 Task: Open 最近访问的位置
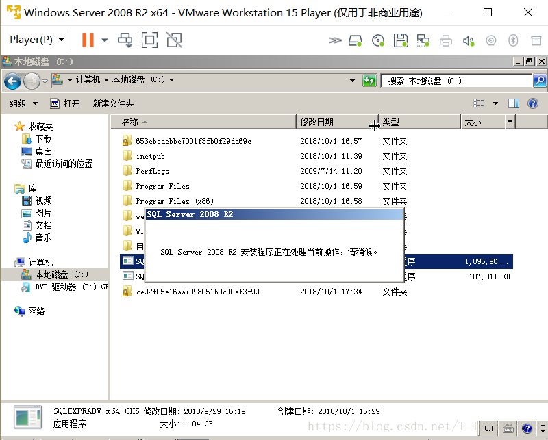(x=57, y=164)
